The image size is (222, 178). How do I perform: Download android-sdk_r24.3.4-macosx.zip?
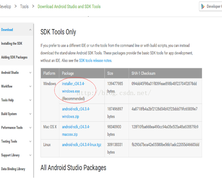76,130
